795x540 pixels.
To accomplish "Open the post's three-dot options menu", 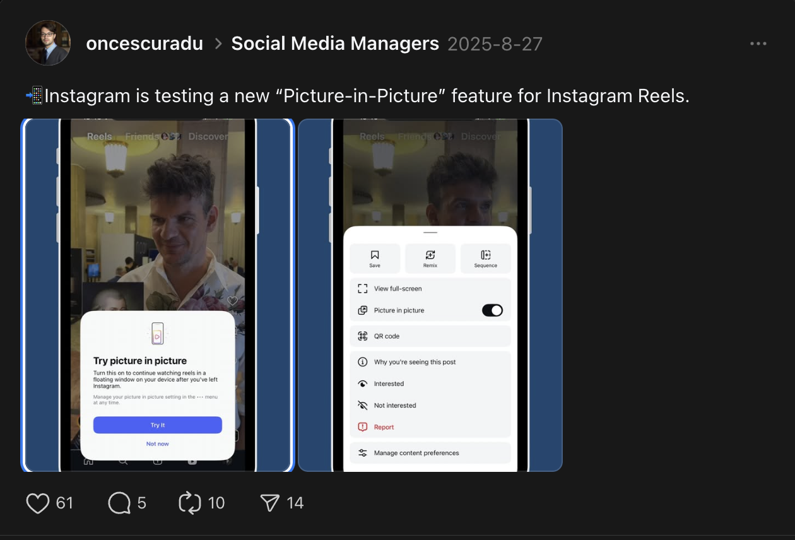I will 758,44.
